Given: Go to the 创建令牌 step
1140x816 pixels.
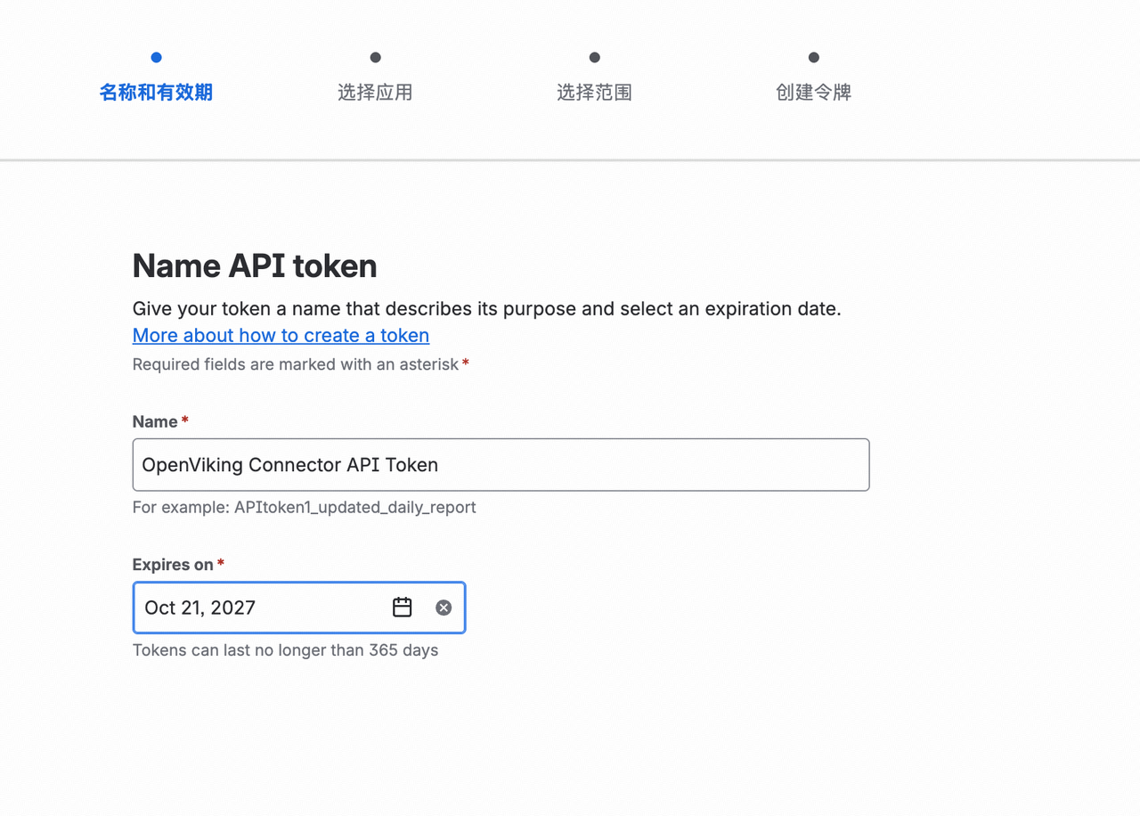Looking at the screenshot, I should [813, 93].
